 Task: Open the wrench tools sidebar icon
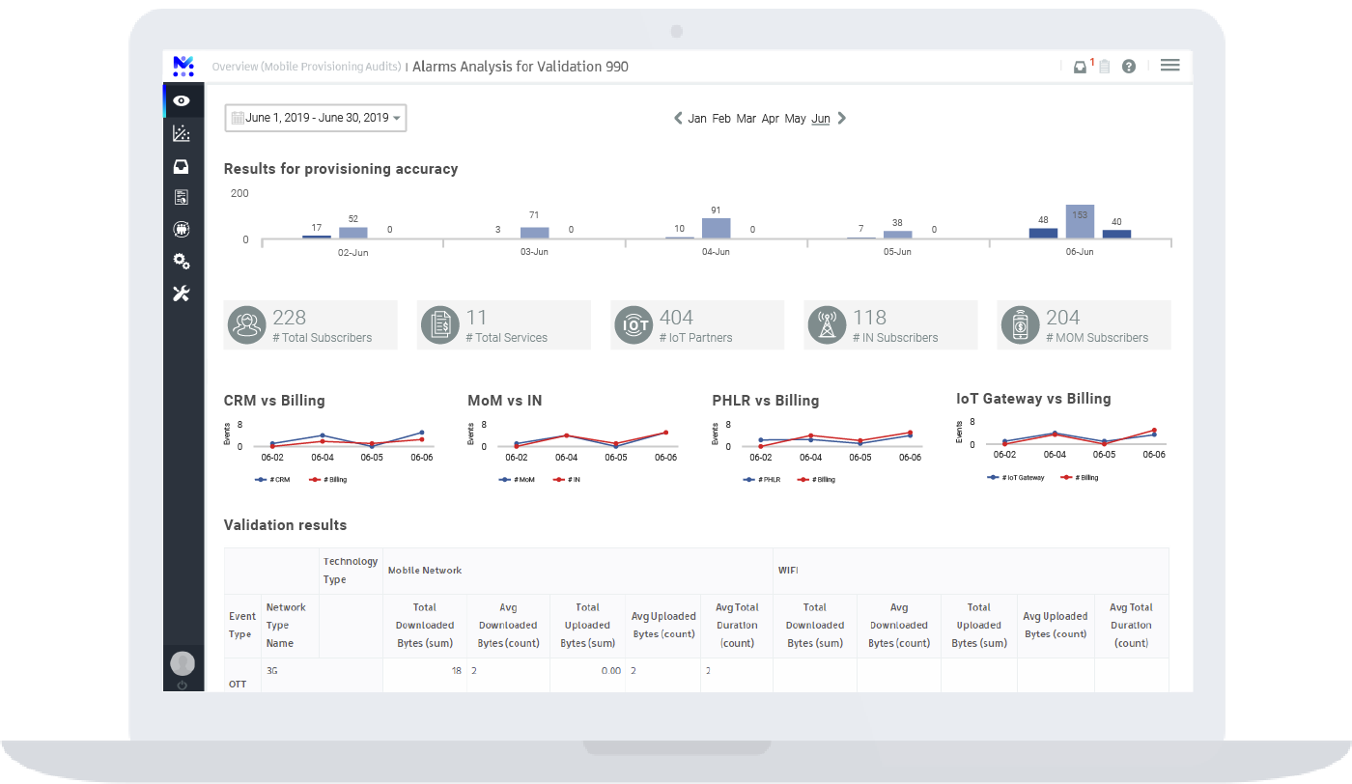pyautogui.click(x=182, y=294)
